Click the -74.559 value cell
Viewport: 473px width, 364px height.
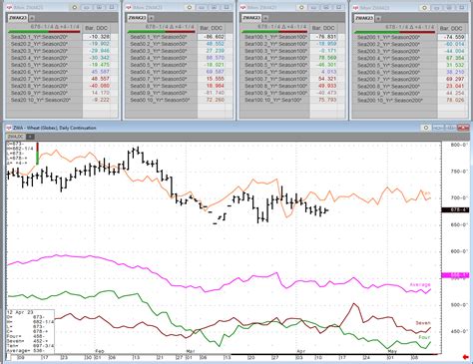pos(451,37)
